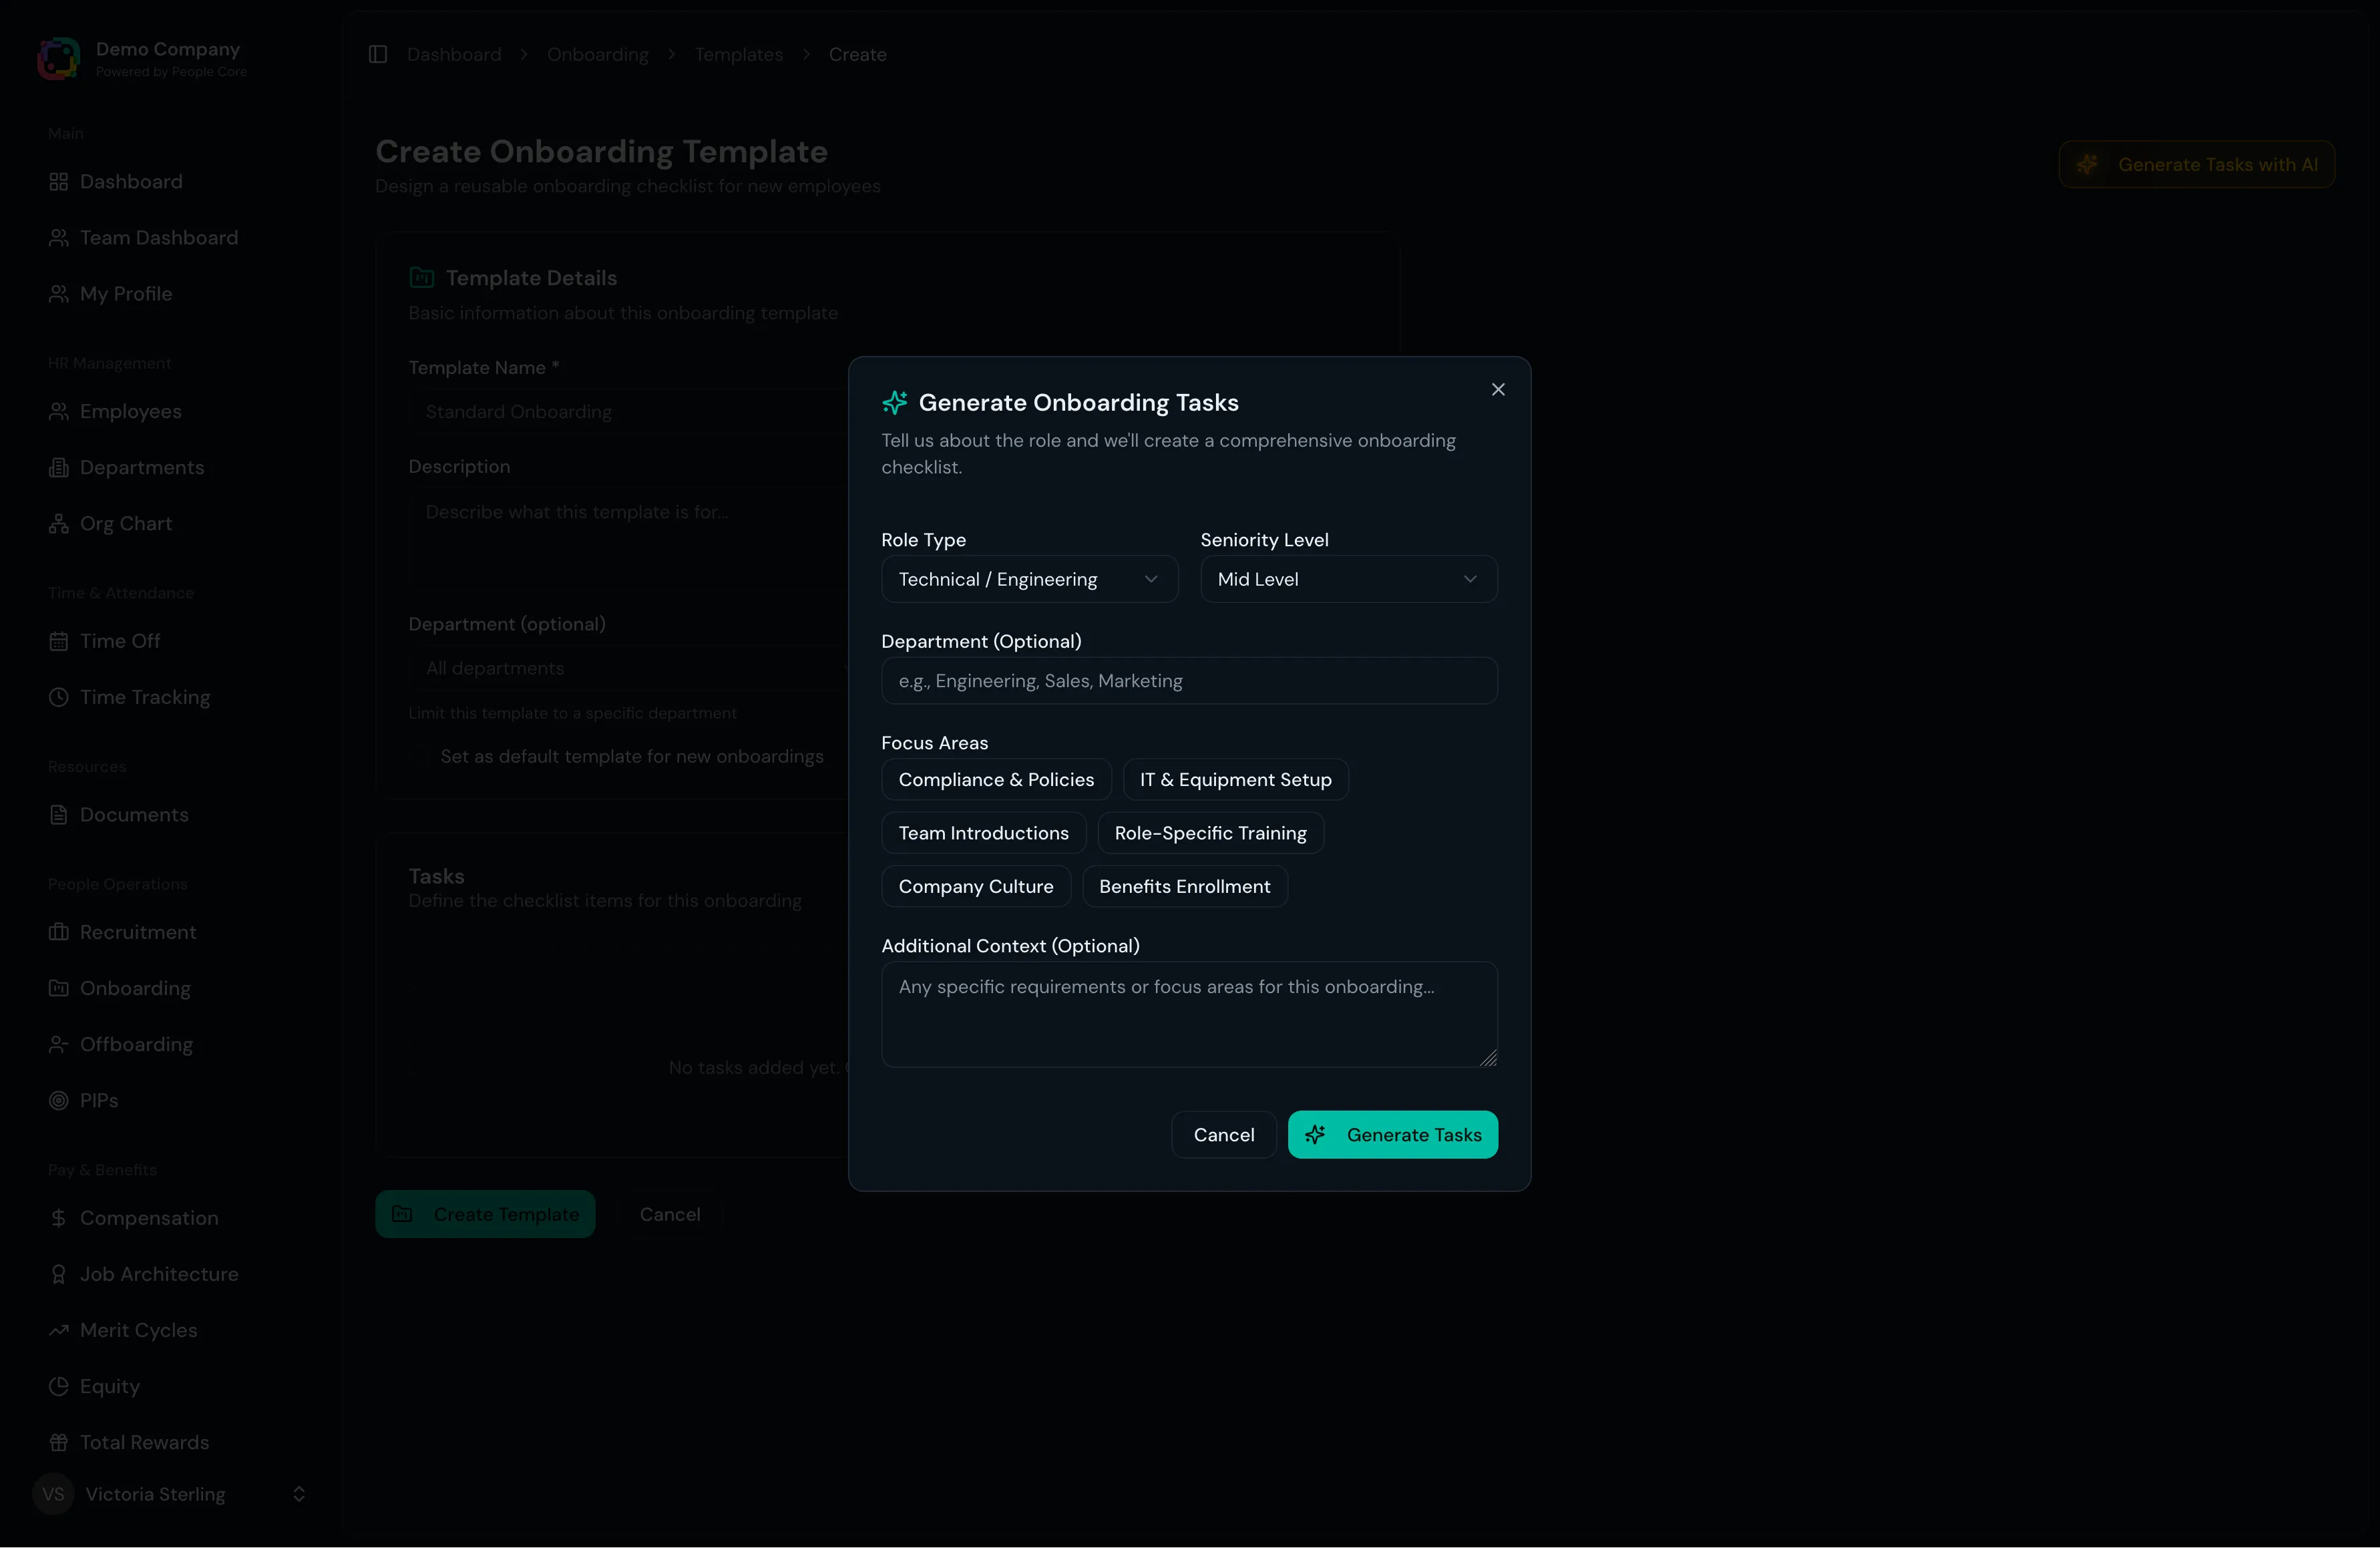Viewport: 2380px width, 1548px height.
Task: Select the Dashboard grid icon in sidebar
Action: (x=59, y=181)
